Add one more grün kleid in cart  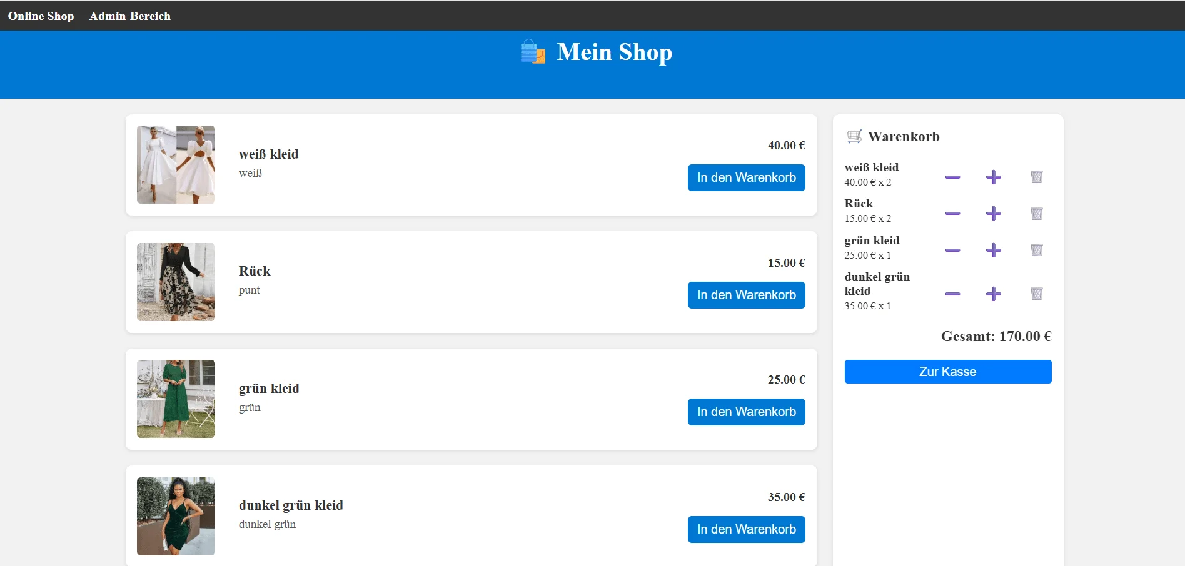[x=993, y=251]
